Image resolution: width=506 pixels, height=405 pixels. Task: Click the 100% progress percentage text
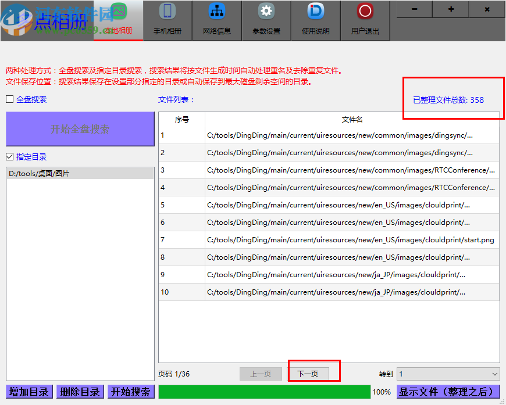coord(382,392)
